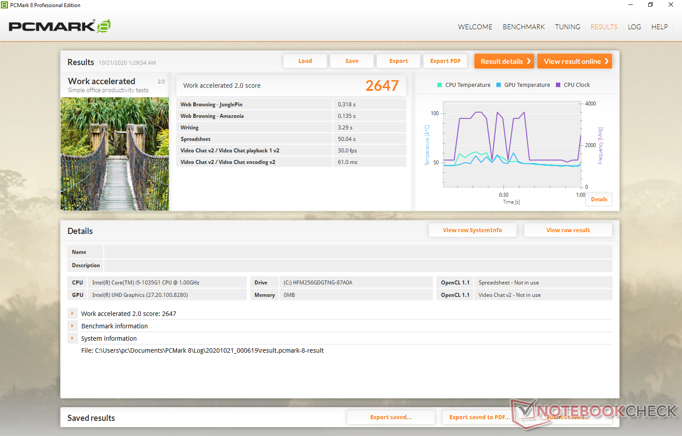This screenshot has width=682, height=436.
Task: Open chart Details button
Action: tap(599, 199)
